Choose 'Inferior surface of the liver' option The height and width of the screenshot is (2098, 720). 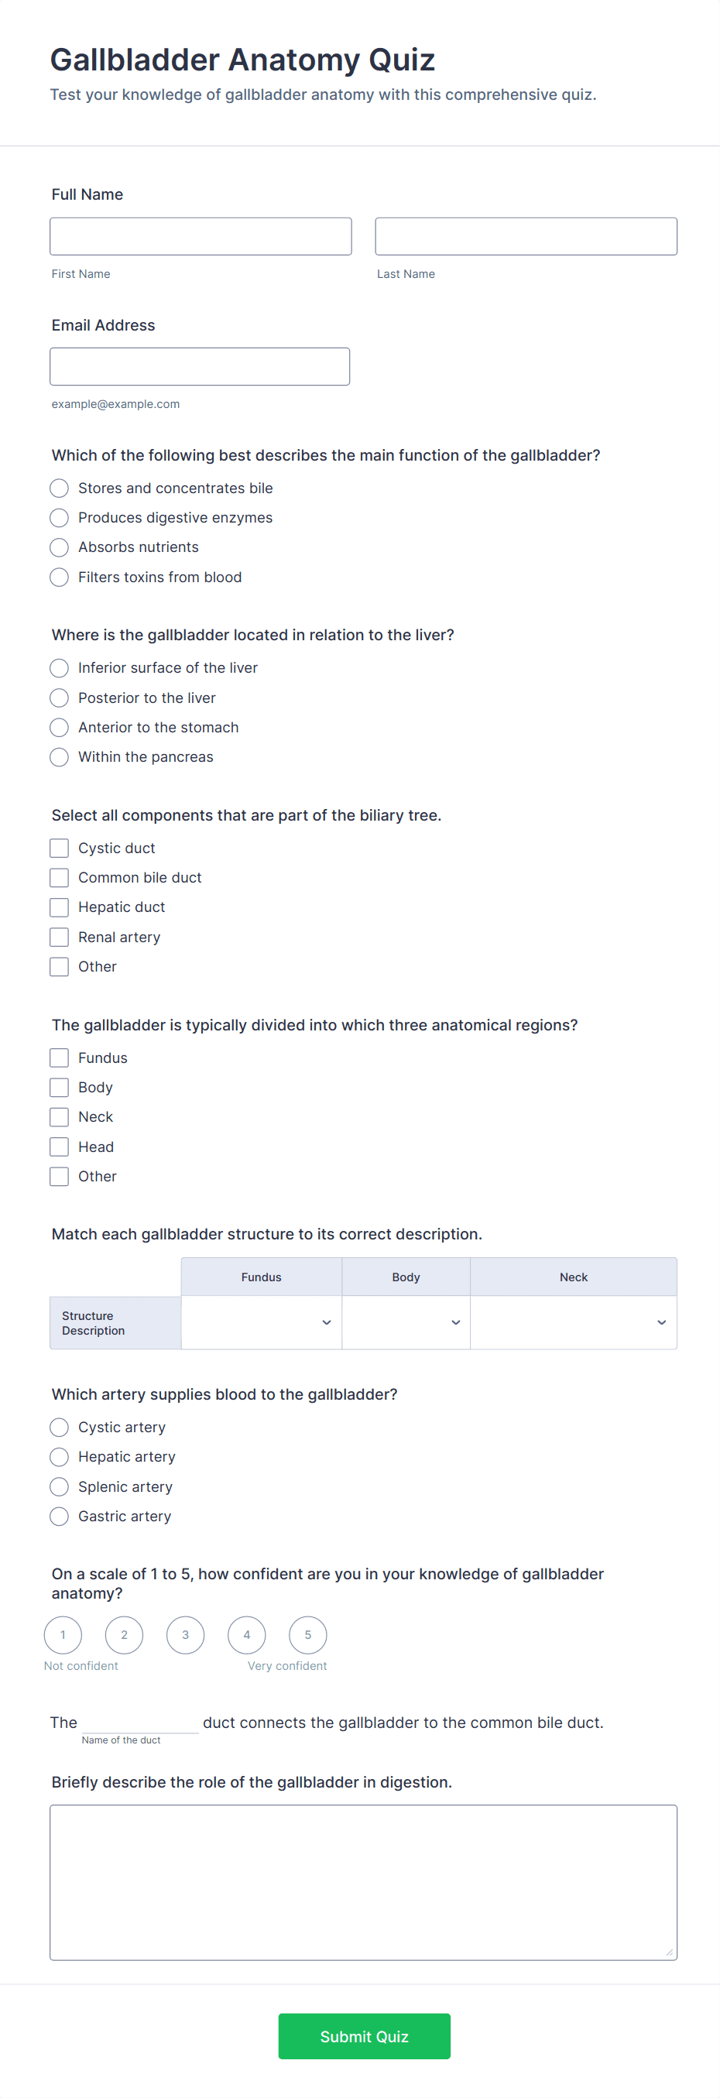60,668
